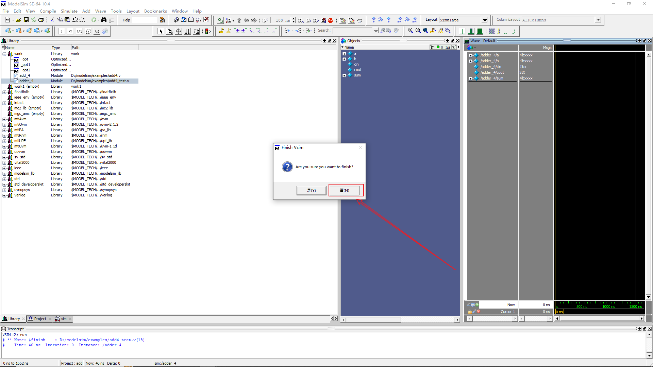Image resolution: width=653 pixels, height=367 pixels.
Task: Click the 是(Y) Yes button
Action: [311, 190]
